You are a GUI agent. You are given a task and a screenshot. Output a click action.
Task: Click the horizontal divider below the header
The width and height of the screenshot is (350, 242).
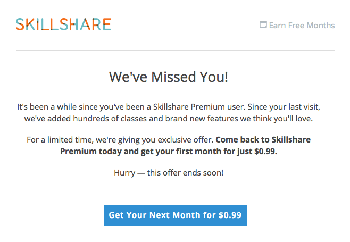(x=176, y=50)
